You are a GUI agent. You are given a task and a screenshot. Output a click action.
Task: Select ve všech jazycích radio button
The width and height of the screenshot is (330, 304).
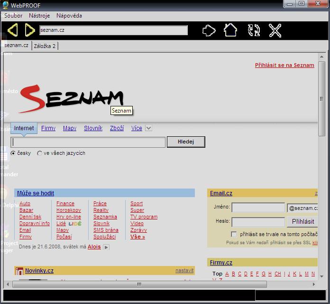tap(39, 153)
